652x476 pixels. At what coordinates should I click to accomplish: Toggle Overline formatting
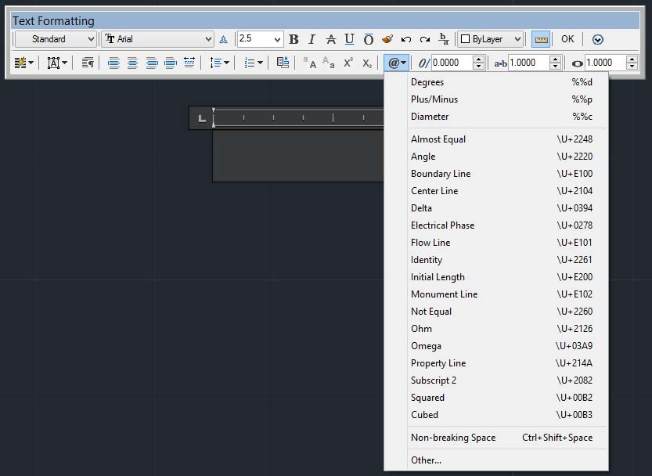(369, 39)
